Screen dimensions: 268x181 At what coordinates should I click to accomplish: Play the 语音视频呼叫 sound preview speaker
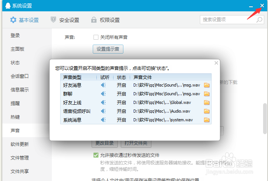pos(103,111)
